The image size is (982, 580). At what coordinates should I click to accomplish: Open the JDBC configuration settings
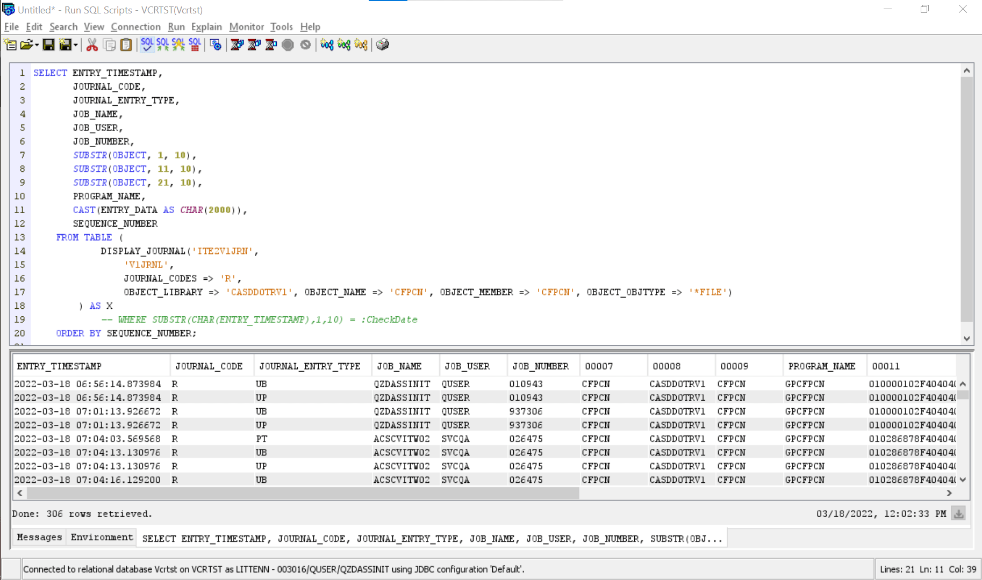click(x=215, y=45)
